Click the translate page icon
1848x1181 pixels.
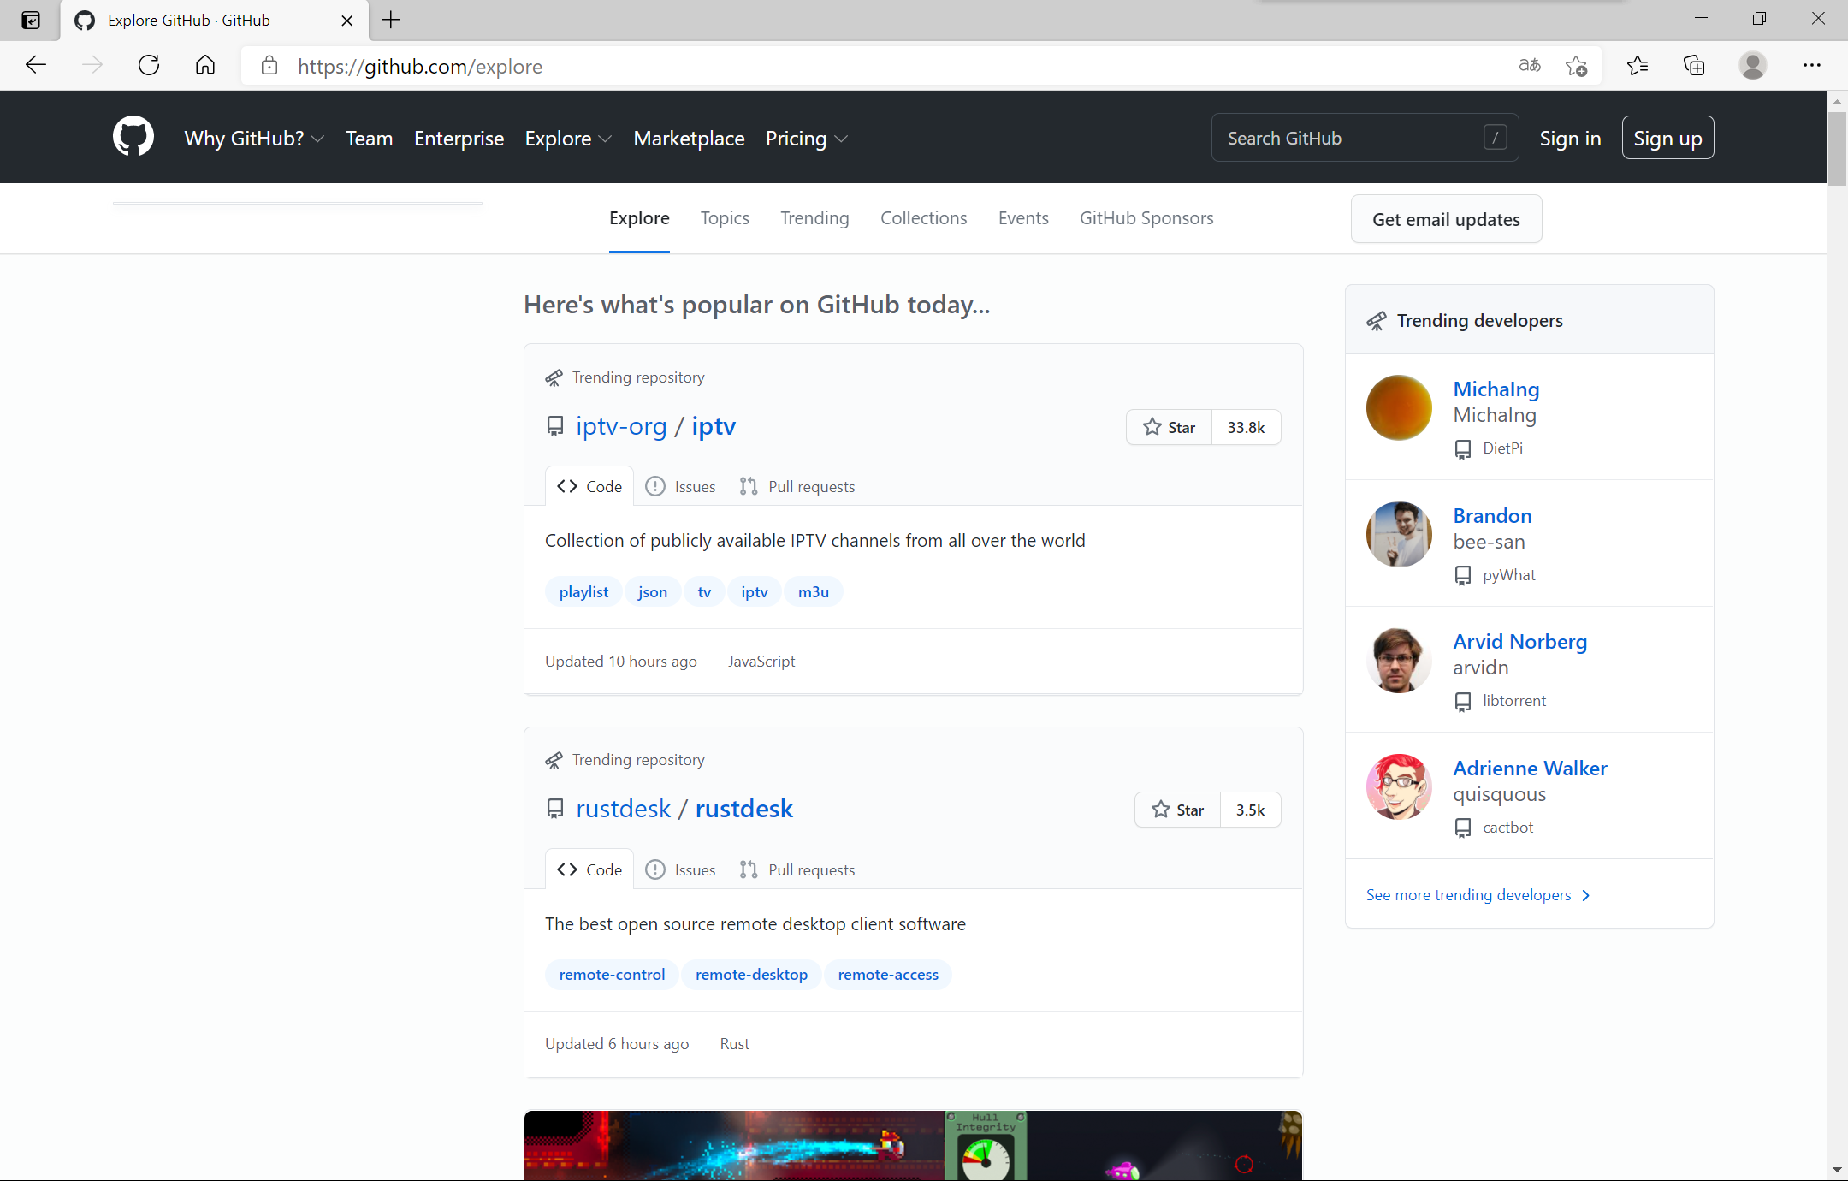pos(1530,66)
